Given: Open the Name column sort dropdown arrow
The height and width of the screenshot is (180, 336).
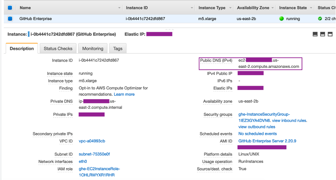Looking at the screenshot, I should (119, 8).
